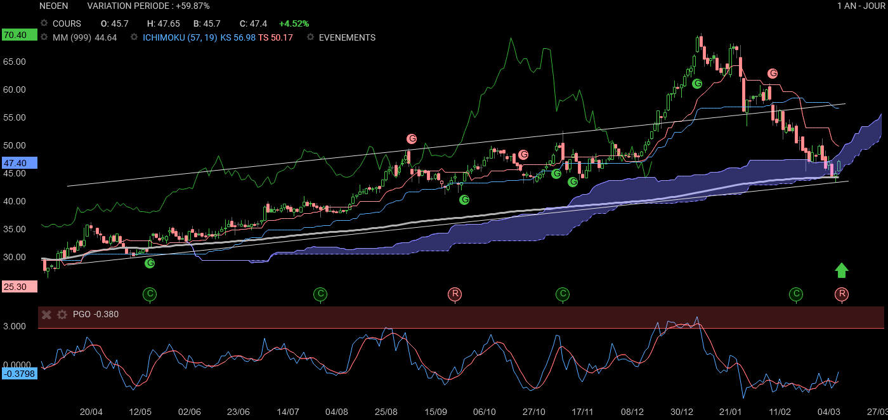
Task: Click the 02/06 date on time axis
Action: coord(190,412)
